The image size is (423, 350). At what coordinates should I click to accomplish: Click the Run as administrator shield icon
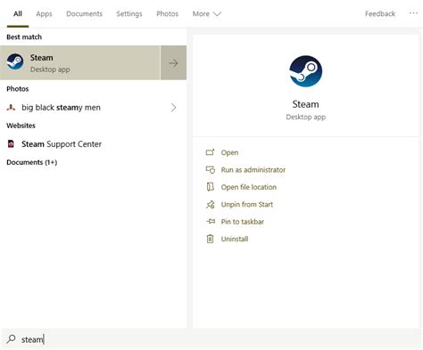pos(210,170)
